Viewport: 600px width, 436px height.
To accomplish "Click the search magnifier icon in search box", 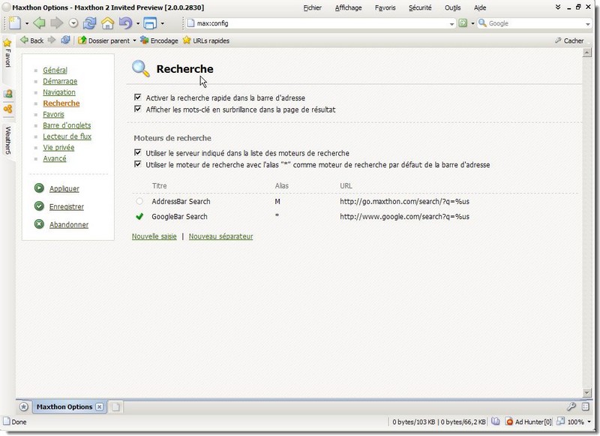I will point(482,23).
